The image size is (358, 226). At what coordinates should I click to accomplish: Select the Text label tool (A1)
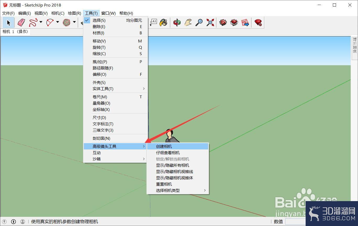click(x=153, y=23)
